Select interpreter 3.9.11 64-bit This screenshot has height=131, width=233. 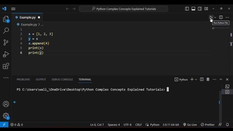pos(171,125)
